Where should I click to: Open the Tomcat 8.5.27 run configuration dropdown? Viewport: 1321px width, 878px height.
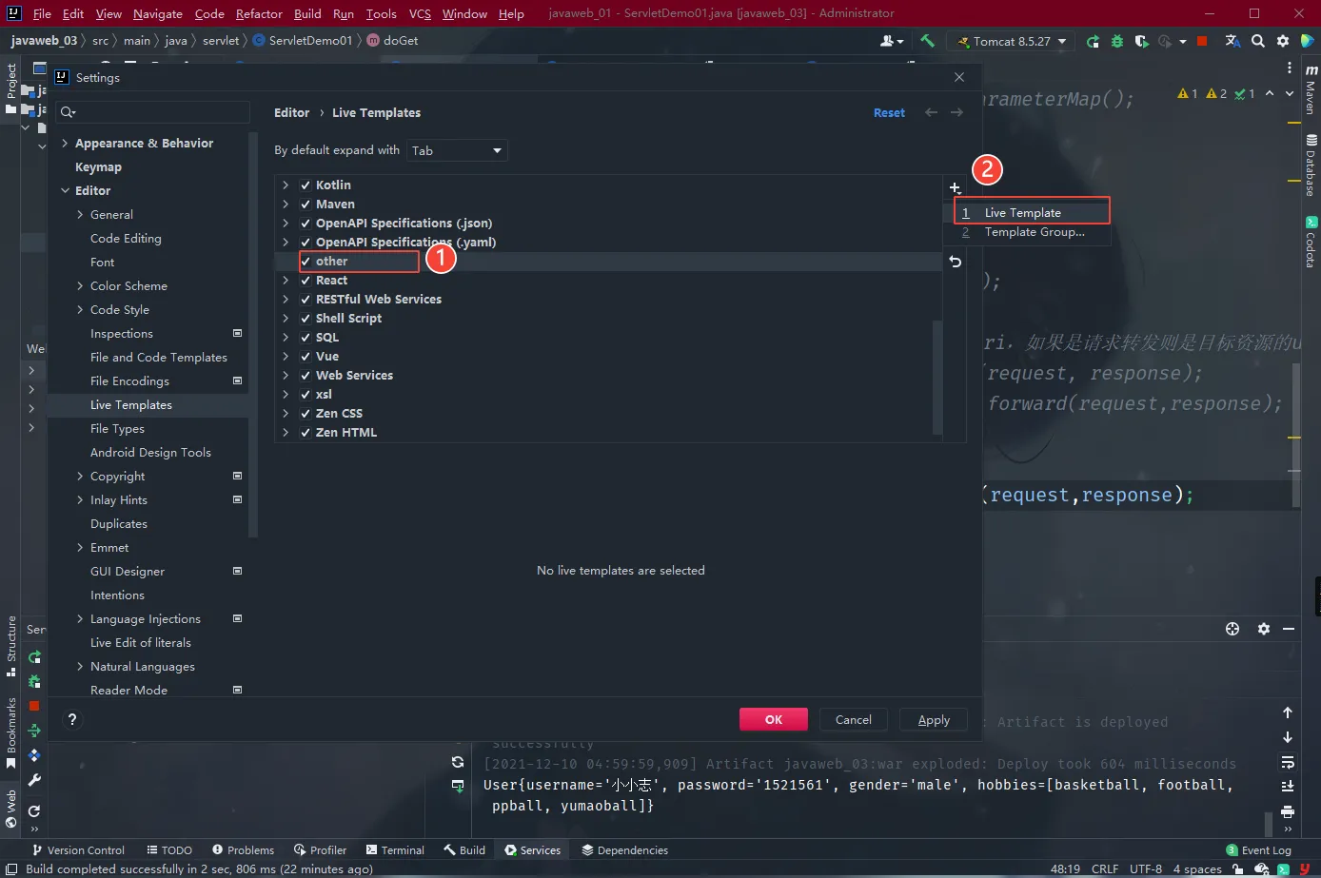(1013, 41)
